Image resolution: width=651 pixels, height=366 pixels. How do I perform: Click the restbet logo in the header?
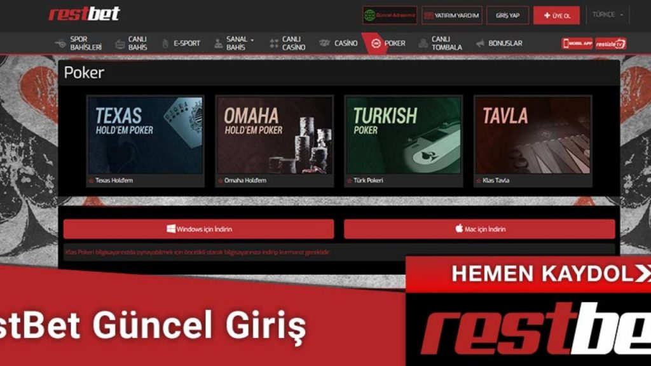[84, 14]
